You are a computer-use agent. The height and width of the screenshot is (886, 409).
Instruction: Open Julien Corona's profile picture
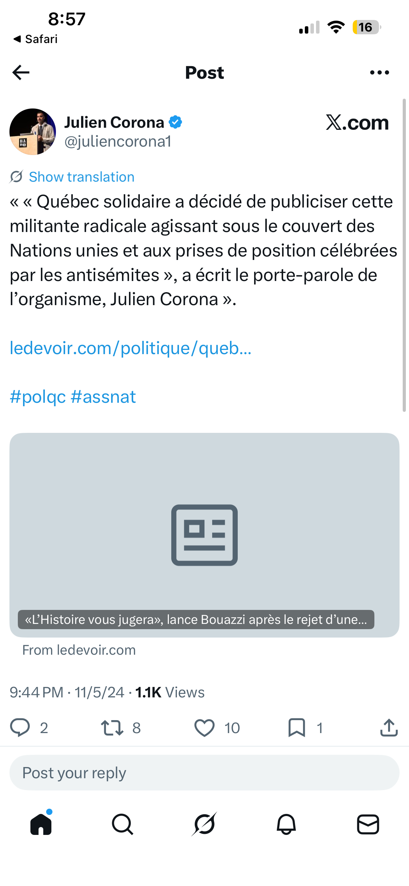pos(33,132)
